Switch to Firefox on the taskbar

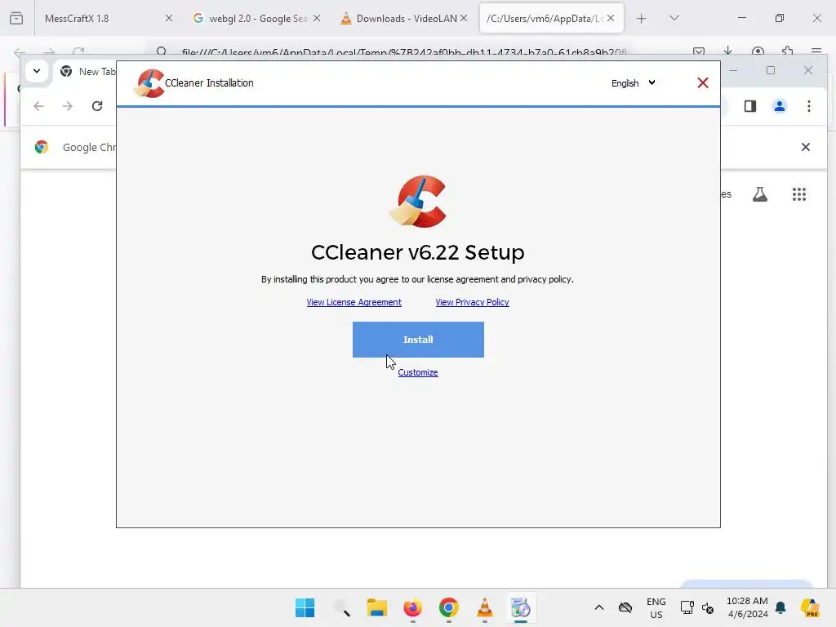[412, 607]
